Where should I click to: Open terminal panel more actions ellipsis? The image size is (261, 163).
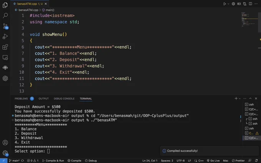[x=245, y=99]
